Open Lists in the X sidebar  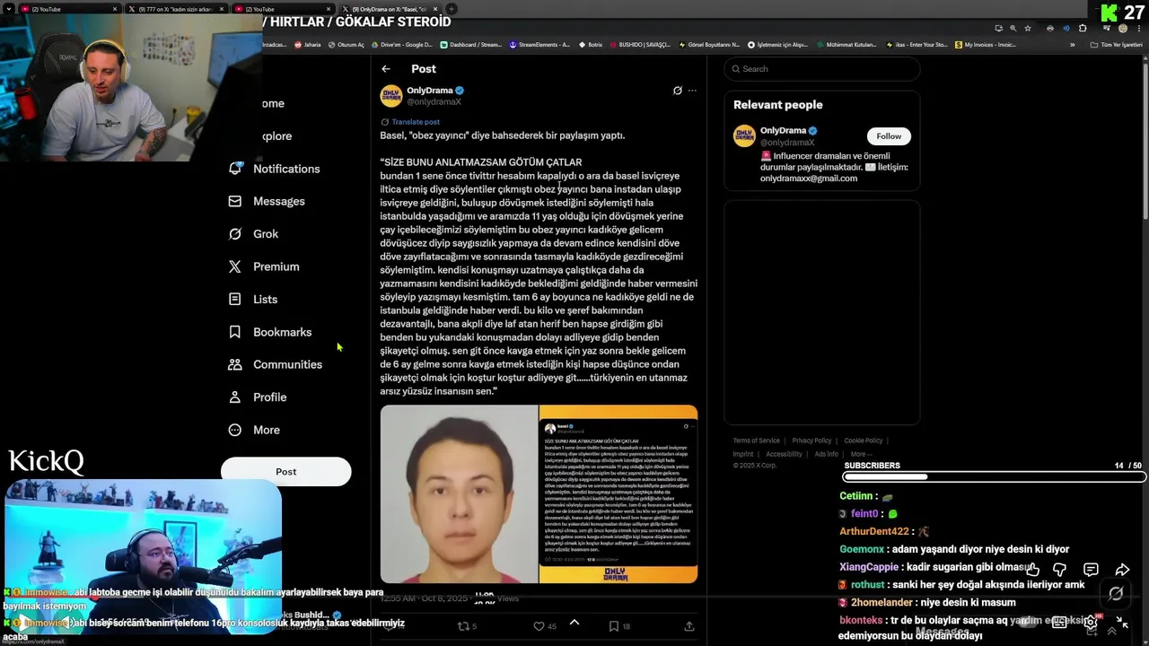click(x=254, y=299)
